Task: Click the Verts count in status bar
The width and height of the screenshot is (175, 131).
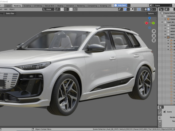Action: tap(127, 129)
